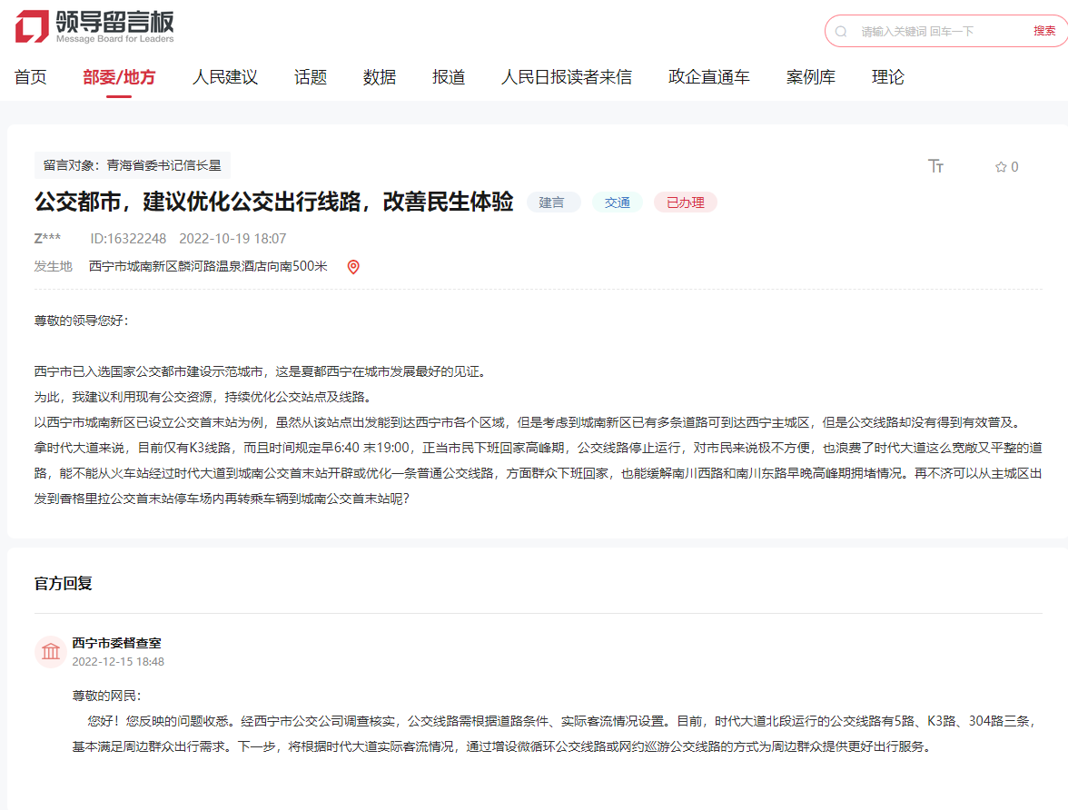Select the 部委/地方 tab

point(119,77)
